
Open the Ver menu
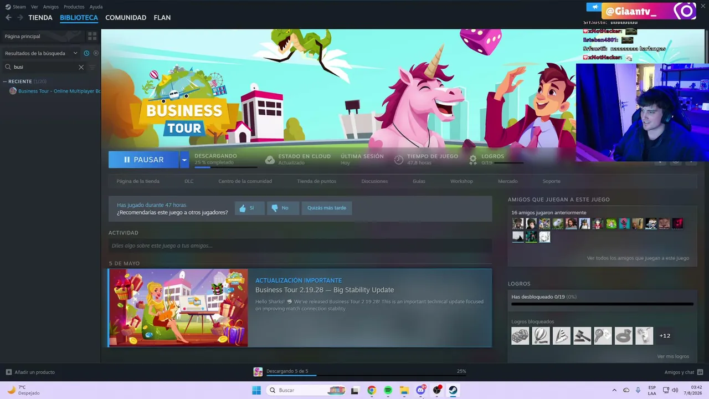coord(34,7)
